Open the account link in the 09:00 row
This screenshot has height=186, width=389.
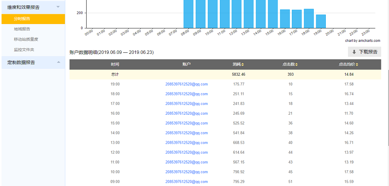coord(187,182)
